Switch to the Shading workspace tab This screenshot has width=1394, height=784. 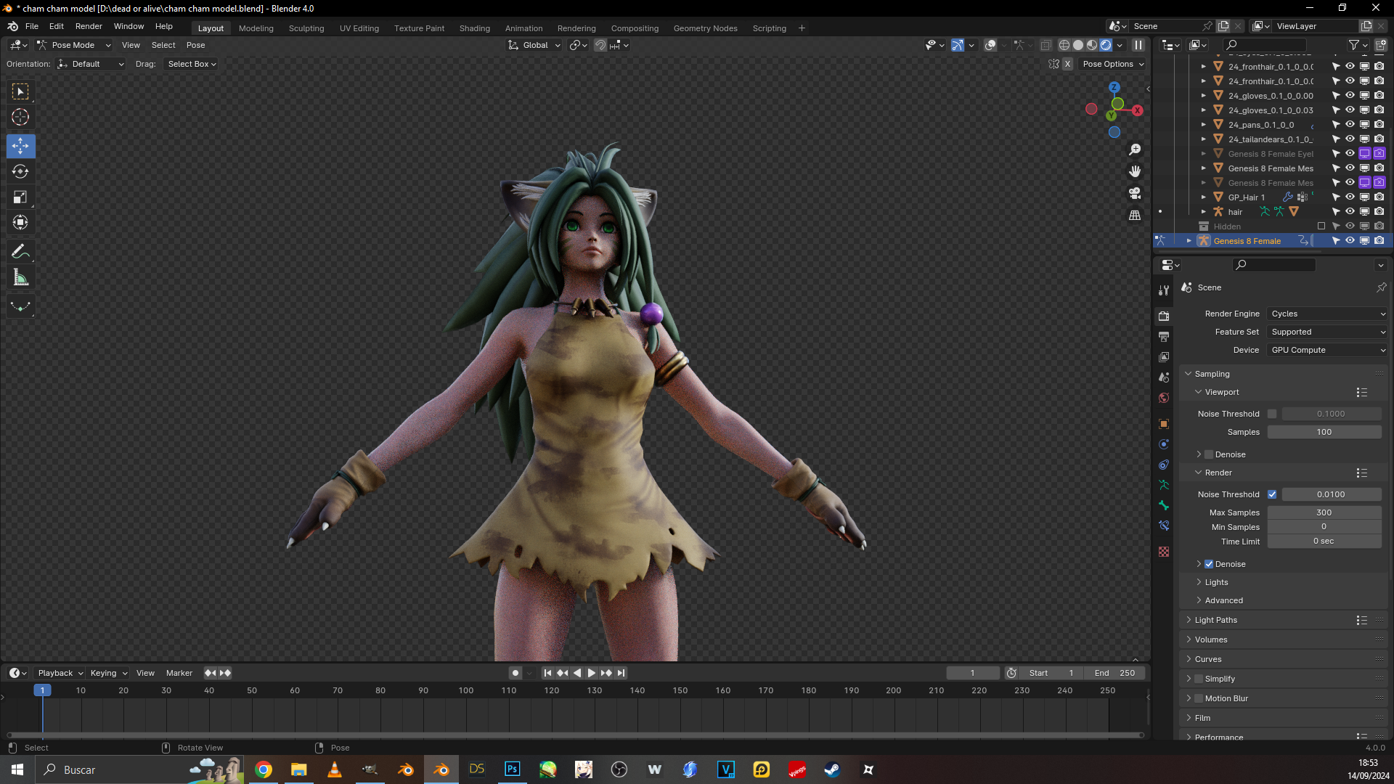coord(475,28)
